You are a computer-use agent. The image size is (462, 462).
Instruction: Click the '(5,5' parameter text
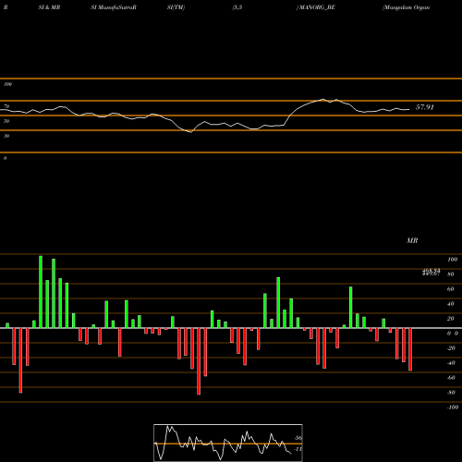pos(237,7)
